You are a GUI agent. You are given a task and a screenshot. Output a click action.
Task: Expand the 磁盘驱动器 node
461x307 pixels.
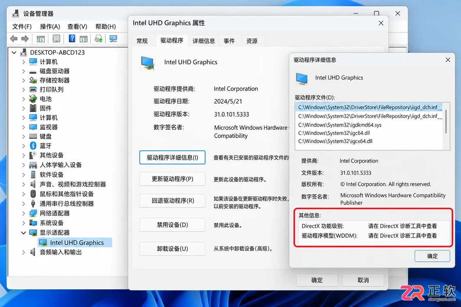23,71
